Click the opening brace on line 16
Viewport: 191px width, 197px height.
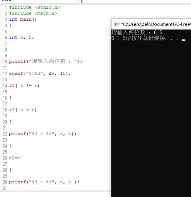tap(10, 98)
